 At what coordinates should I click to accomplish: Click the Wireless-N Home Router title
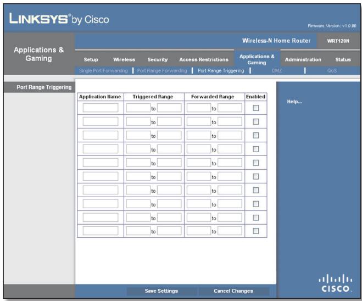pyautogui.click(x=276, y=41)
